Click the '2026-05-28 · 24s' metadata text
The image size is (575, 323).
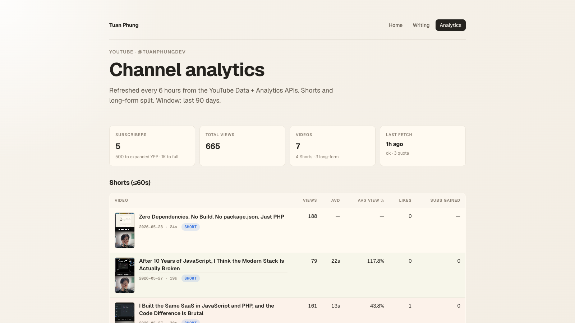coord(158,227)
